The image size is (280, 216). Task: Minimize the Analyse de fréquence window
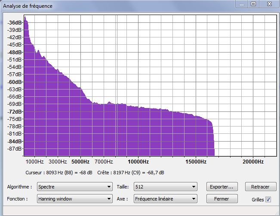pos(242,4)
